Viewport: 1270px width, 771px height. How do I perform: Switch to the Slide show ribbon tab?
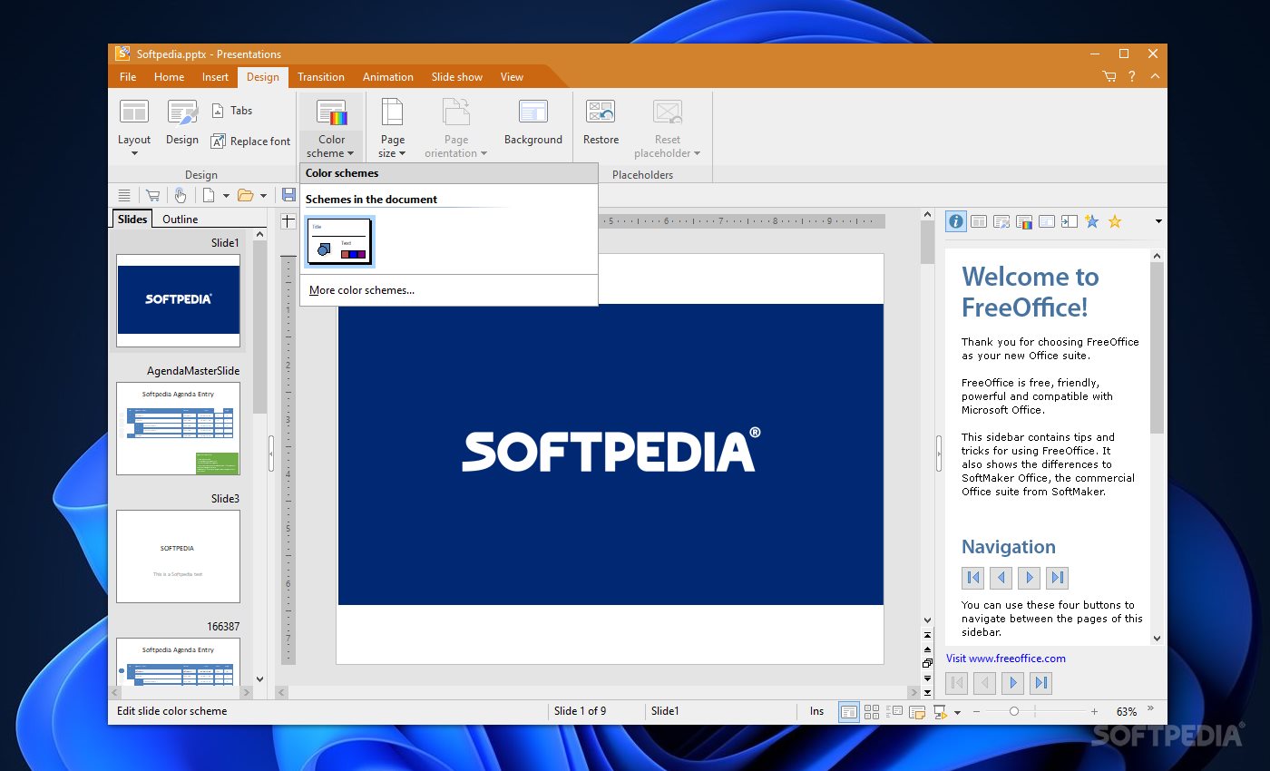click(457, 77)
